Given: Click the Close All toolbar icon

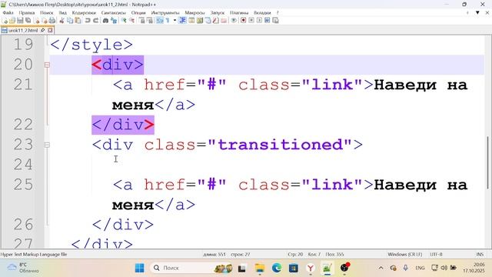Looking at the screenshot, I should pos(45,21).
